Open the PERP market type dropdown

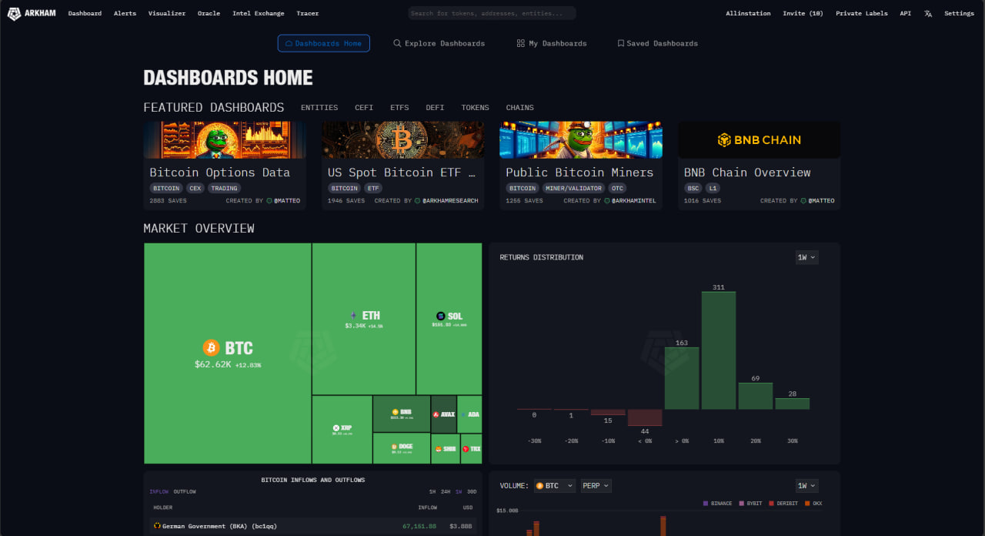596,486
